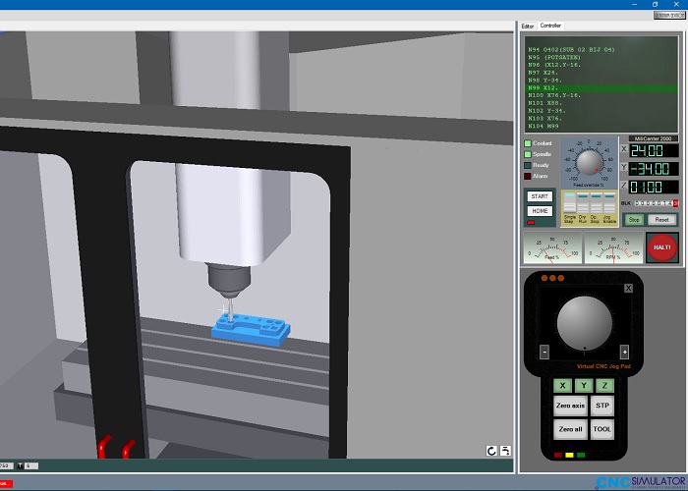Click the HOME button
The height and width of the screenshot is (491, 688).
click(540, 211)
